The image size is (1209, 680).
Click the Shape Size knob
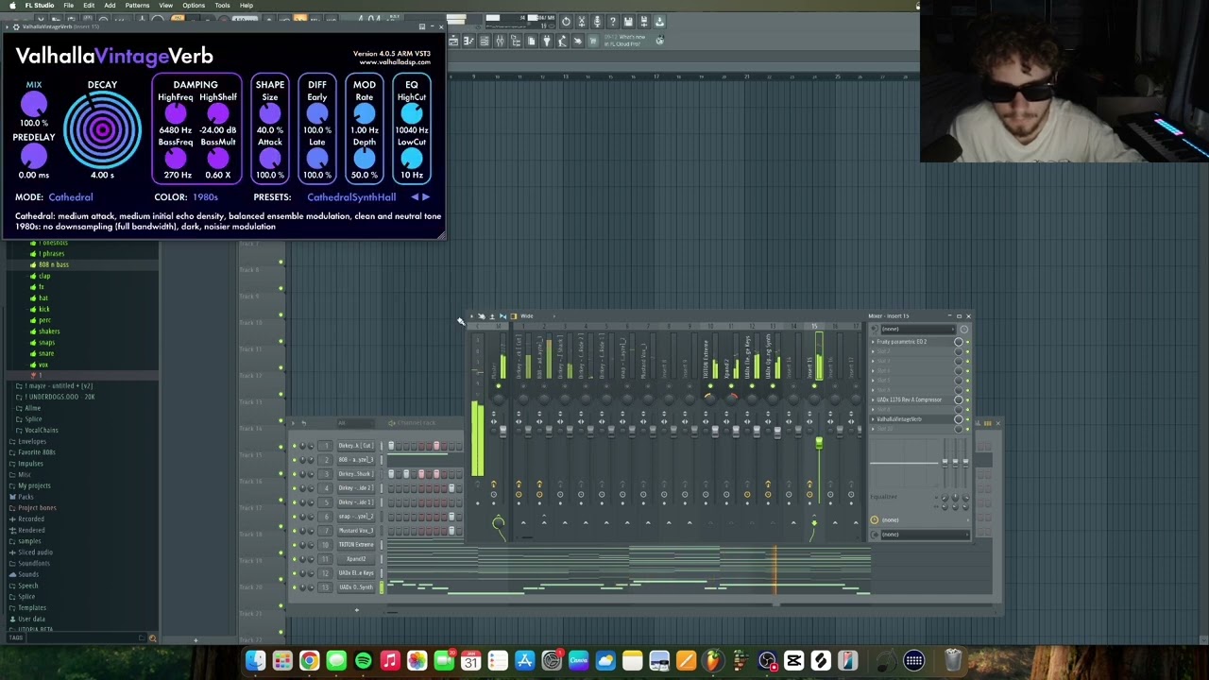pyautogui.click(x=269, y=113)
